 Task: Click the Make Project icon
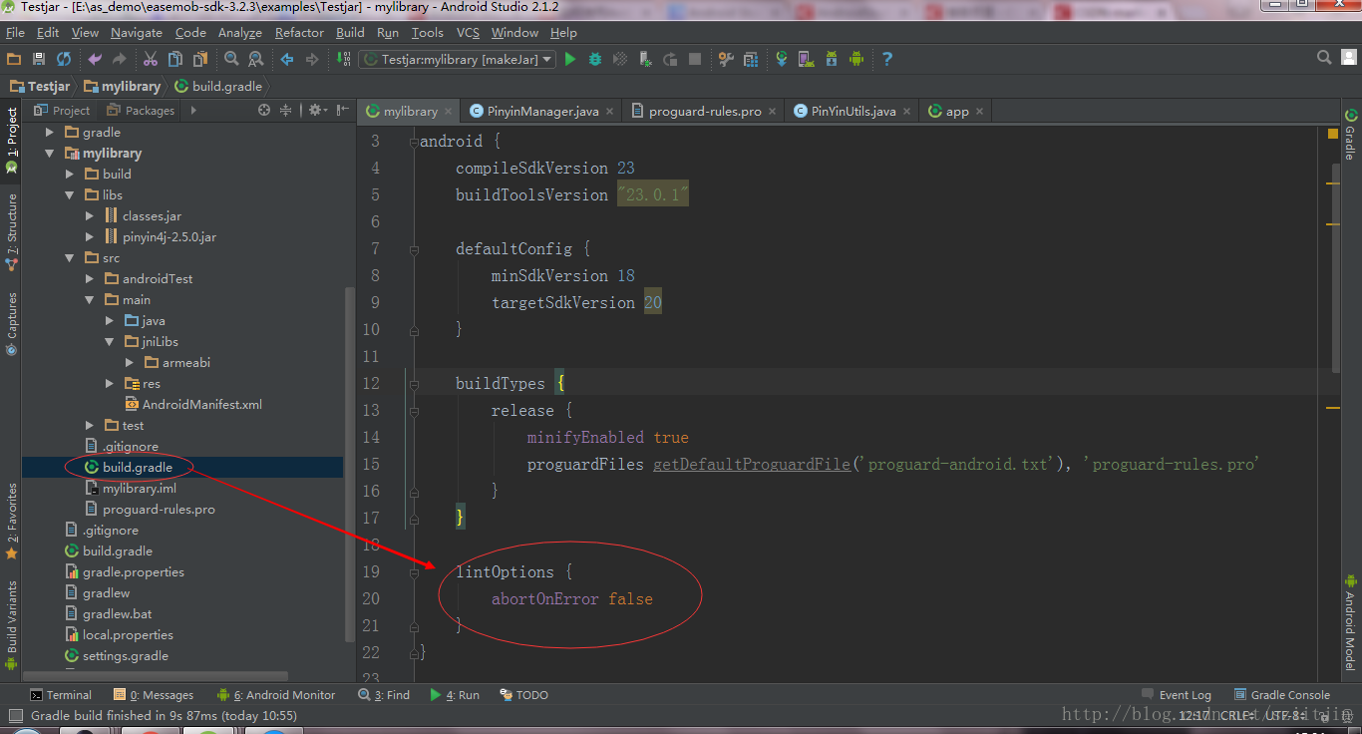[x=343, y=59]
